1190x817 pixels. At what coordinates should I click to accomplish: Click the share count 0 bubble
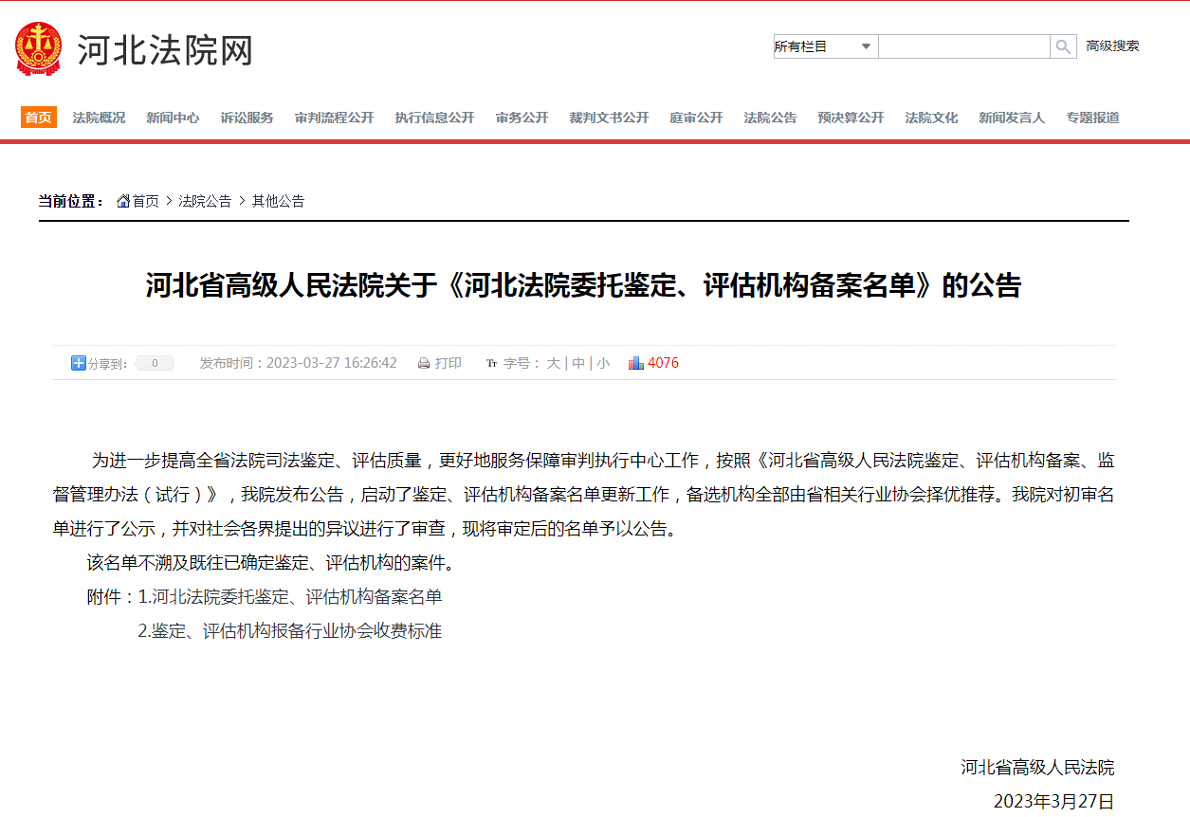pyautogui.click(x=155, y=363)
